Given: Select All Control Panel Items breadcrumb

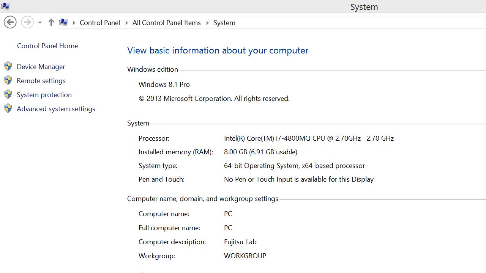Looking at the screenshot, I should [167, 23].
